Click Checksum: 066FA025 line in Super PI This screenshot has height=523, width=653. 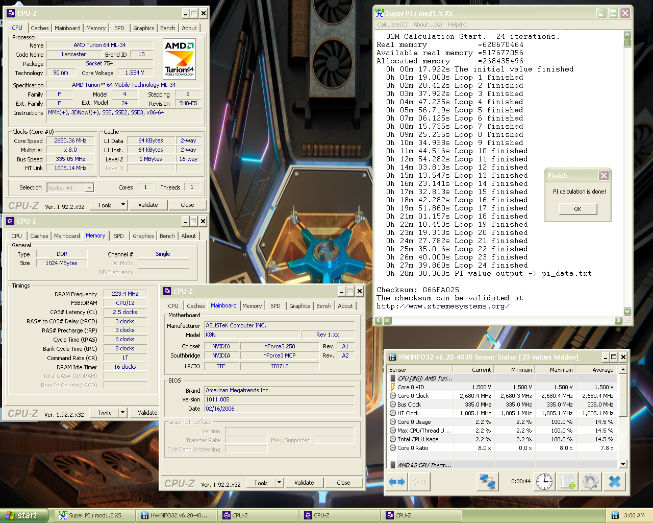[x=418, y=290]
